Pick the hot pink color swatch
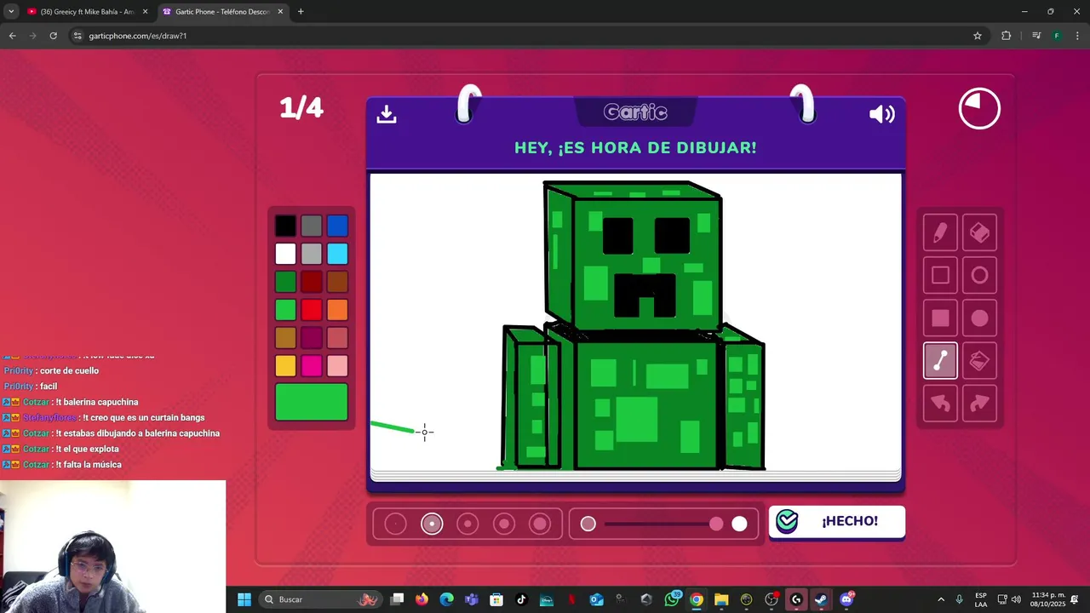This screenshot has width=1090, height=613. point(312,366)
